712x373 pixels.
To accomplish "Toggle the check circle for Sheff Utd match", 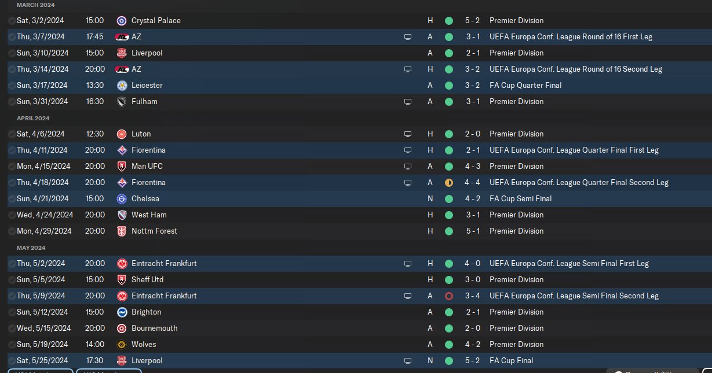I will click(12, 280).
